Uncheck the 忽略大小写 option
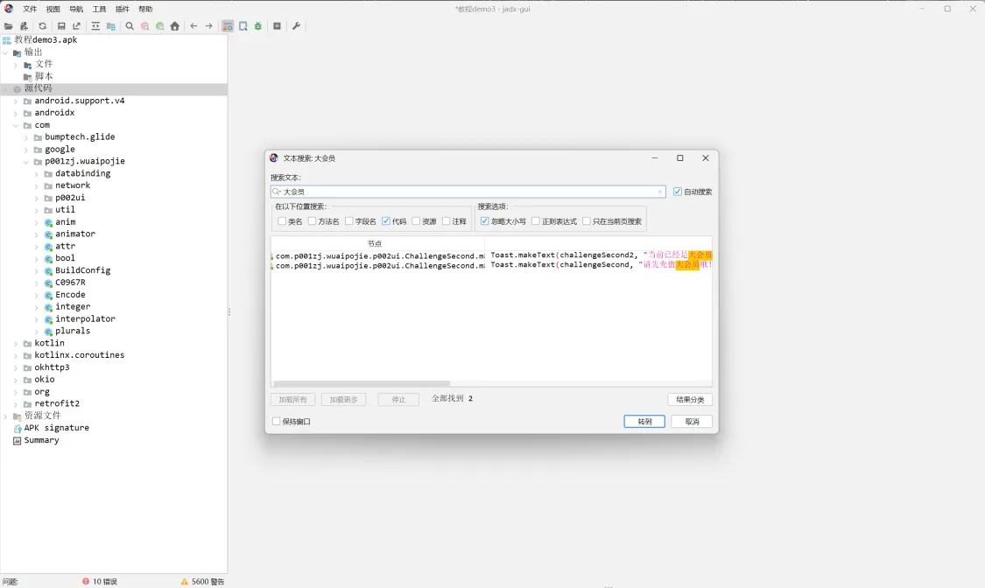 [485, 220]
